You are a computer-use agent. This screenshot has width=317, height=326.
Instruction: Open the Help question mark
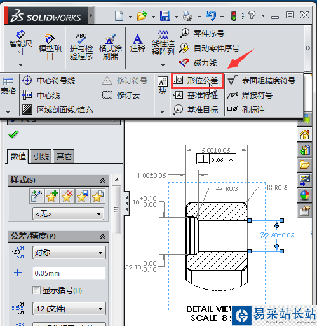252,15
